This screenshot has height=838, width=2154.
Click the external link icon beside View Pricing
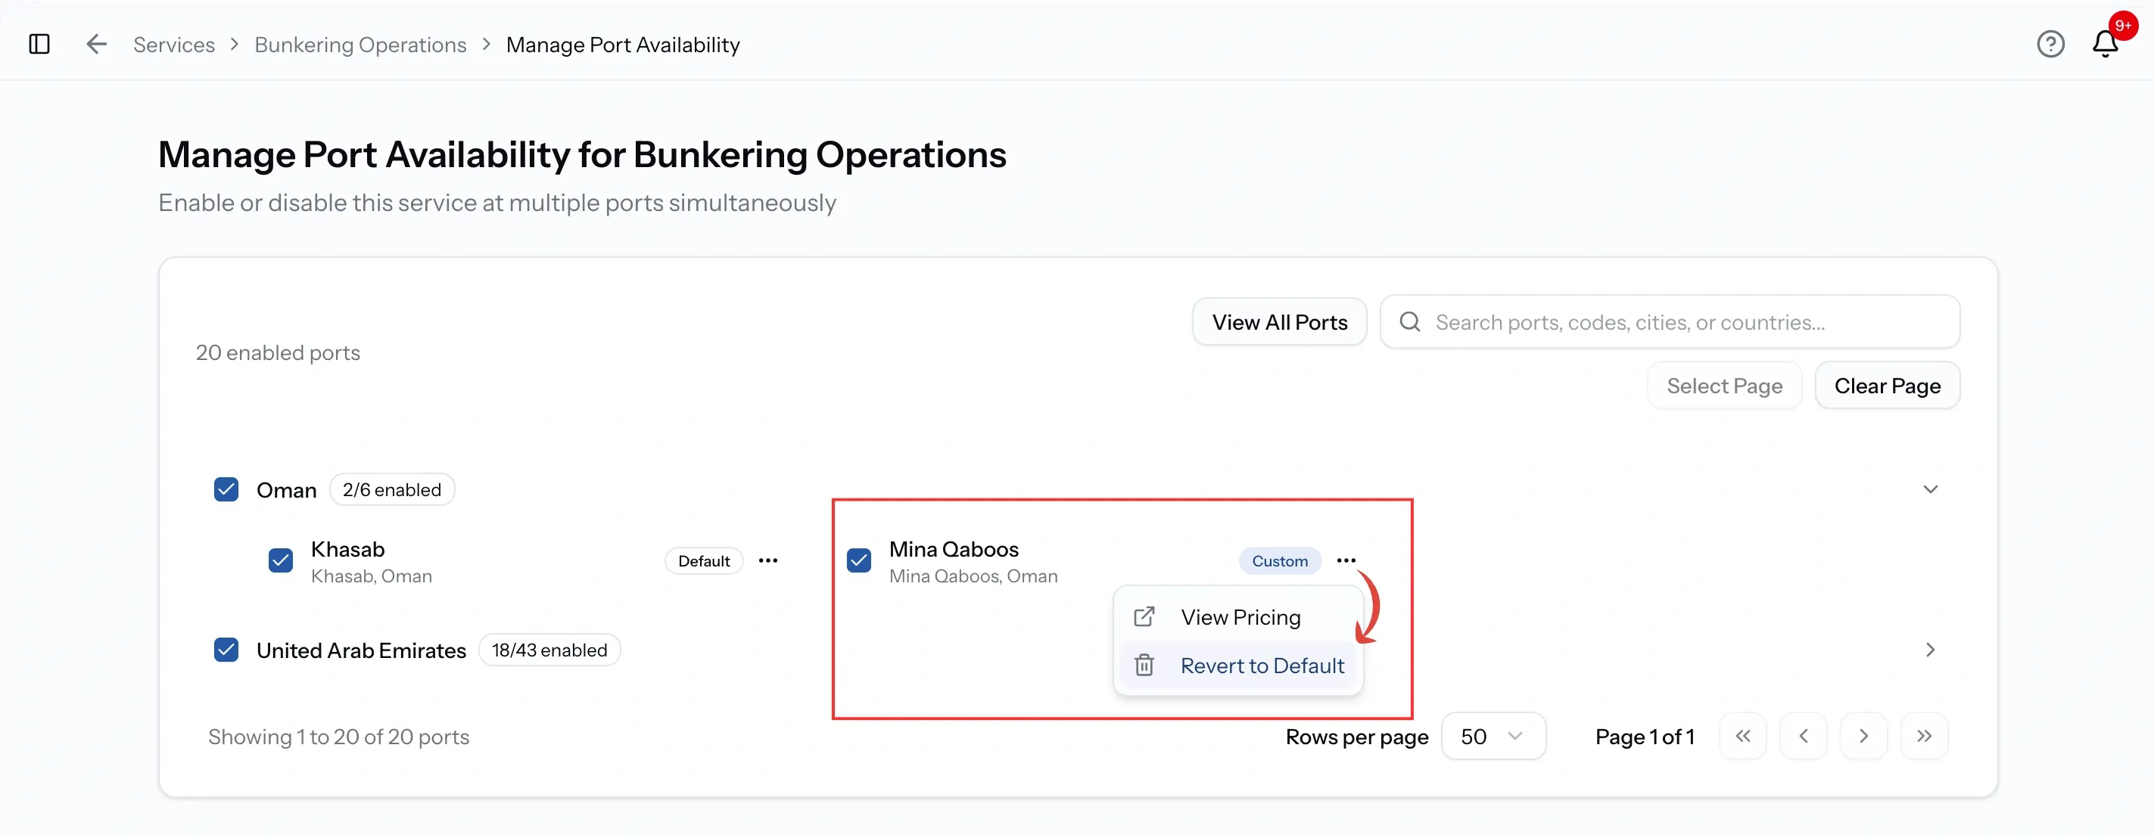(1144, 617)
